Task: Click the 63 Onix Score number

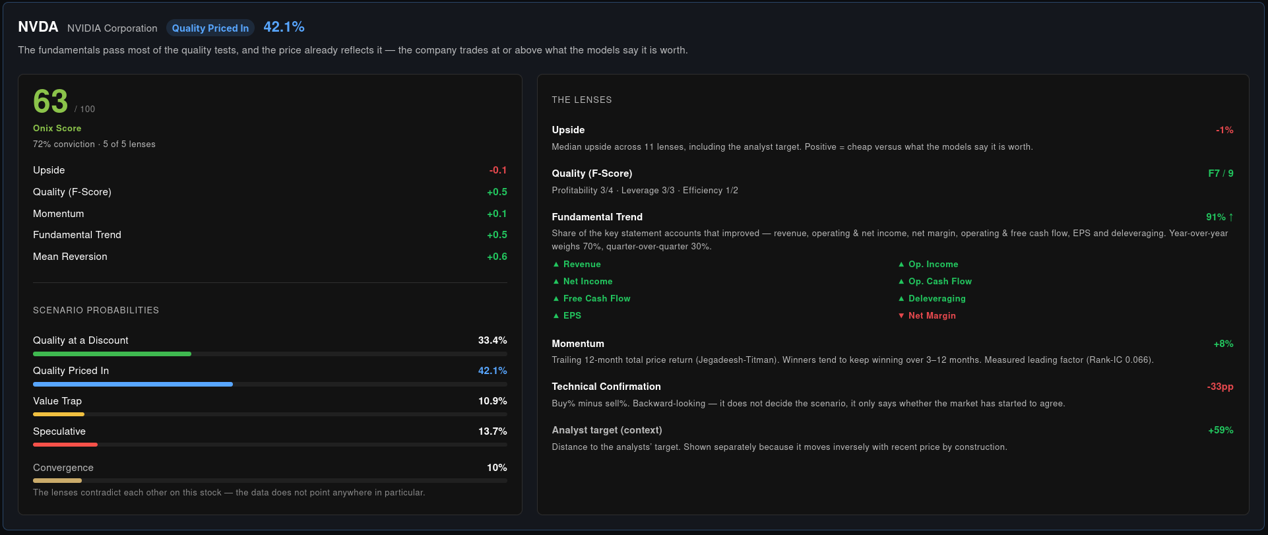Action: pyautogui.click(x=51, y=102)
